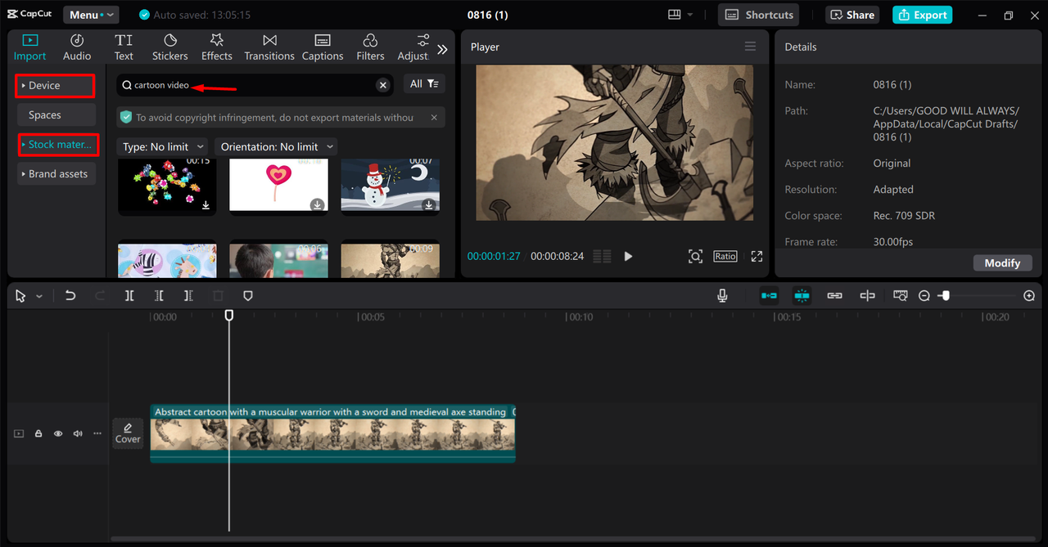This screenshot has width=1048, height=547.
Task: Open the Shortcuts panel
Action: click(x=759, y=15)
